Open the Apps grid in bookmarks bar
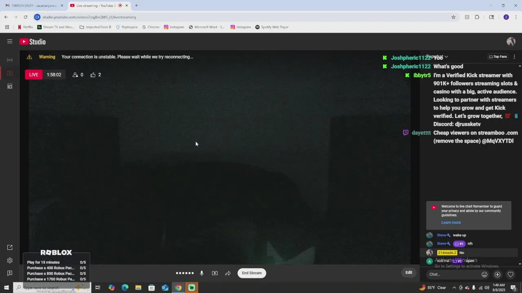This screenshot has width=522, height=293. (x=7, y=27)
